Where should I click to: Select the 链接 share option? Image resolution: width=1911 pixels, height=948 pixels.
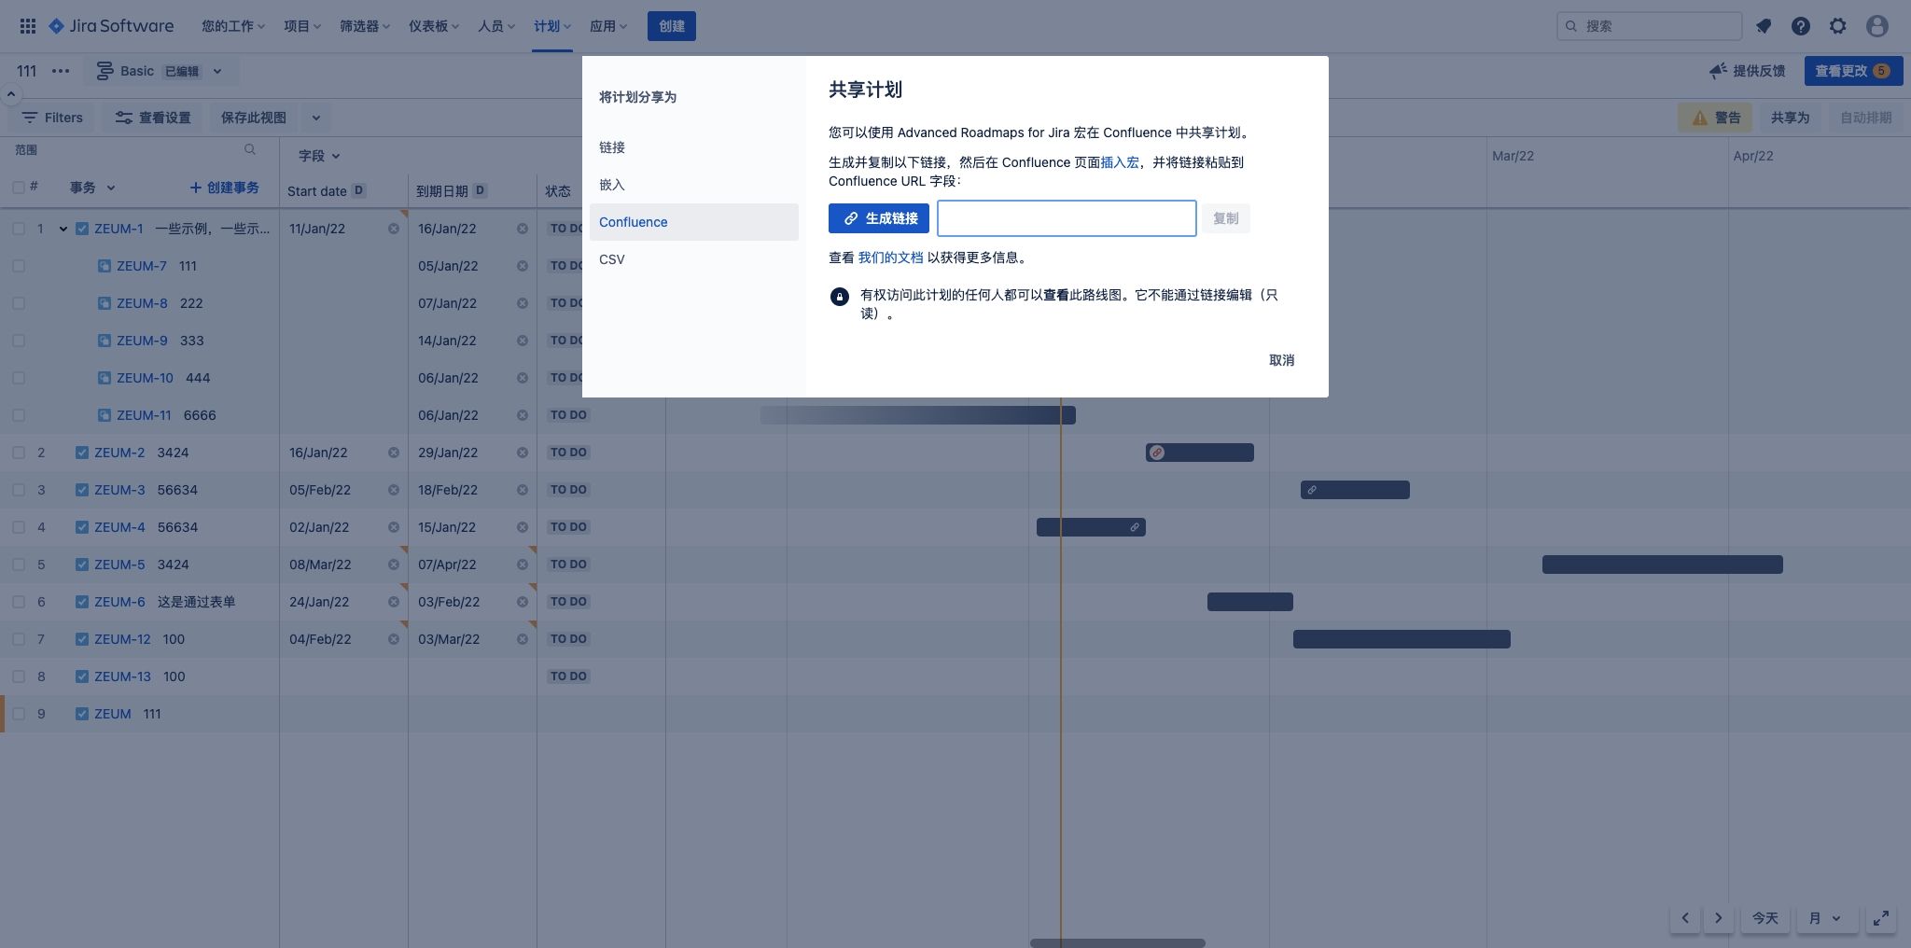pyautogui.click(x=693, y=147)
